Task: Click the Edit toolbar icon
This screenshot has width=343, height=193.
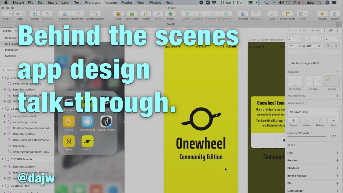Action: pos(118,14)
